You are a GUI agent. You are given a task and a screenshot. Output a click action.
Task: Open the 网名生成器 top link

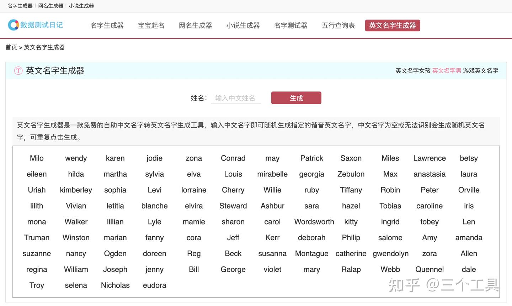pyautogui.click(x=50, y=6)
